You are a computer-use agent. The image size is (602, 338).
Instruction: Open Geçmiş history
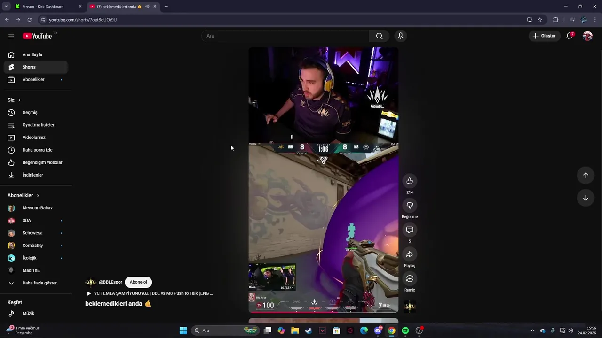[x=36, y=113]
